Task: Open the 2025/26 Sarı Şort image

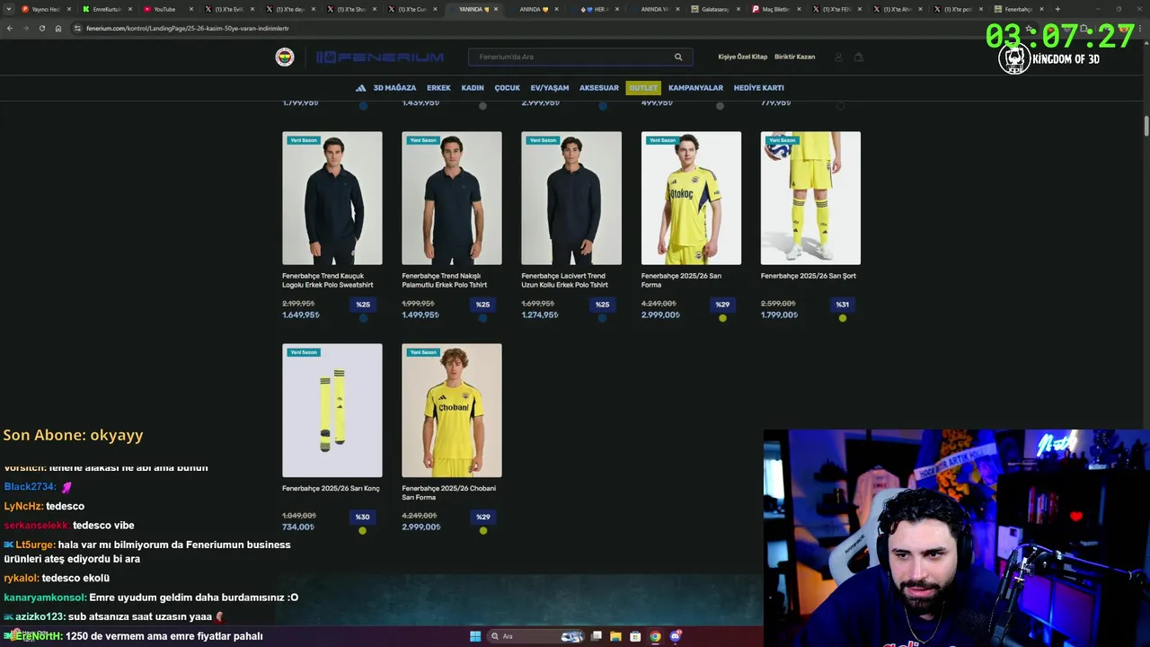Action: point(810,199)
